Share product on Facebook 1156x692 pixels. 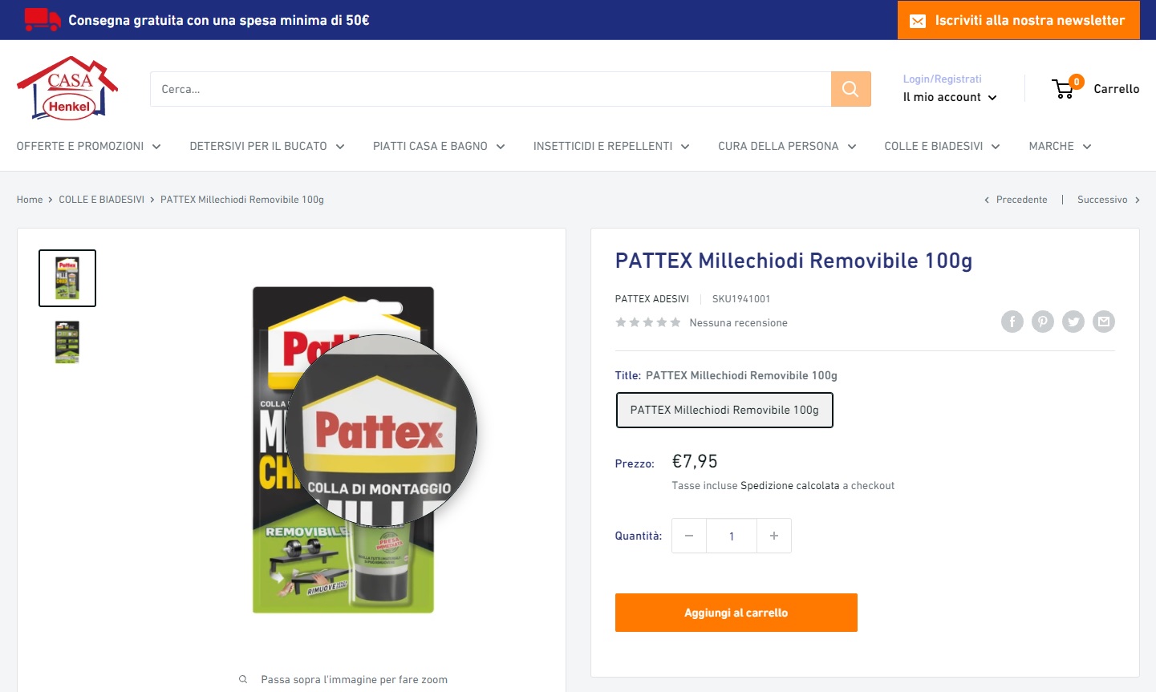tap(1012, 322)
